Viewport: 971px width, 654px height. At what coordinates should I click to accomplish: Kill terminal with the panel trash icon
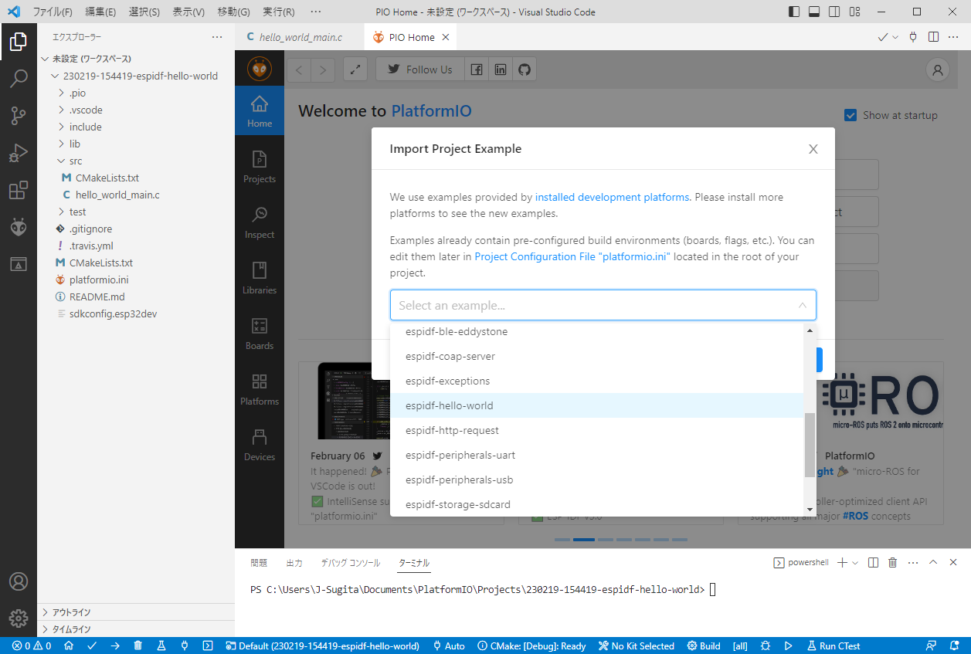[x=893, y=563]
